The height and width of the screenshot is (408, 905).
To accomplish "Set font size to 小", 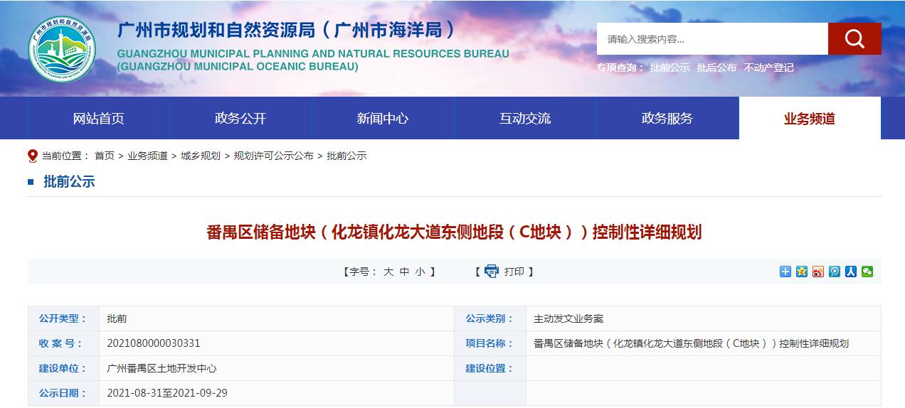I will pos(421,272).
